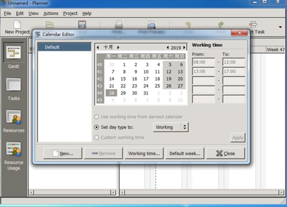Open the View menu

33,14
